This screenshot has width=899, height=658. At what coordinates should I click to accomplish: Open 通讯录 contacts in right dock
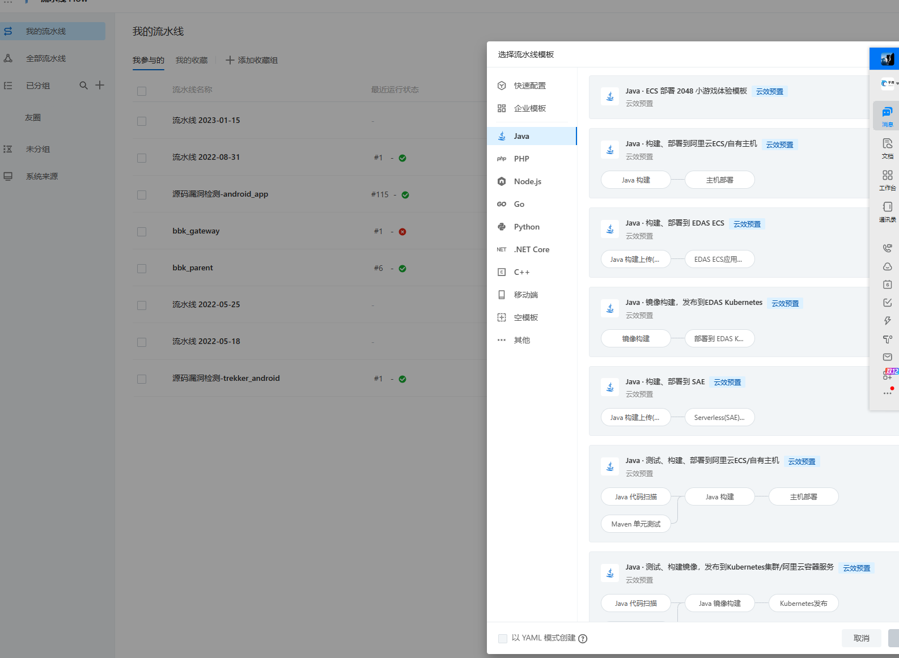point(887,211)
